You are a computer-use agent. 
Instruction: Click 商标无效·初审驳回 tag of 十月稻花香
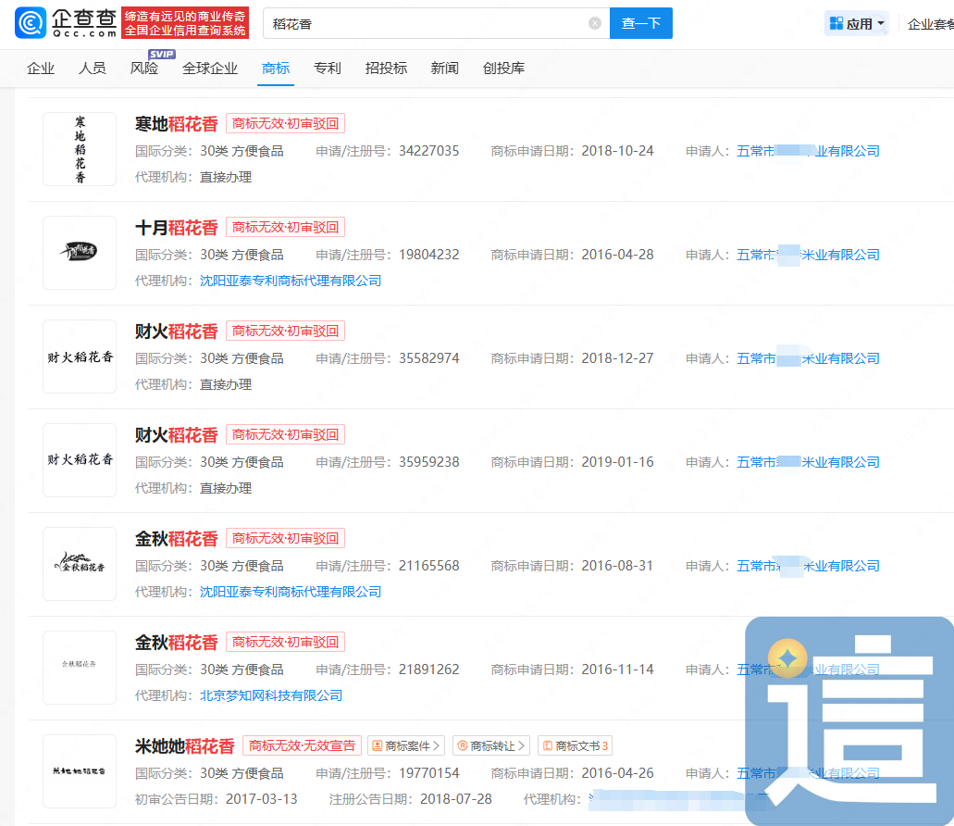(285, 227)
